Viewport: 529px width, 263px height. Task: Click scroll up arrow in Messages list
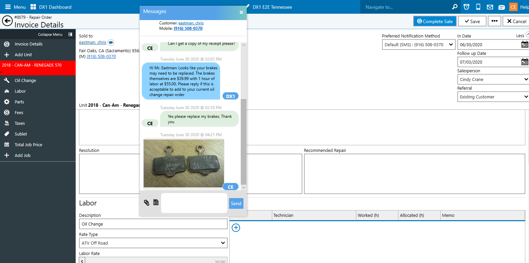tap(244, 45)
